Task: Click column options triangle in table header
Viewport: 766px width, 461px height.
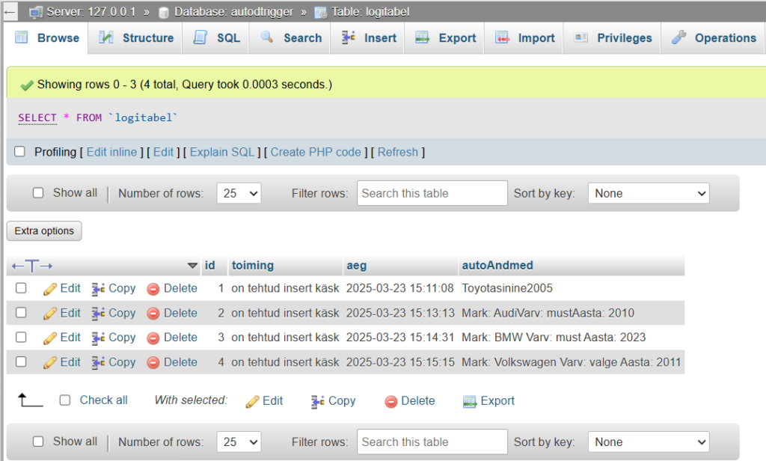Action: 192,266
